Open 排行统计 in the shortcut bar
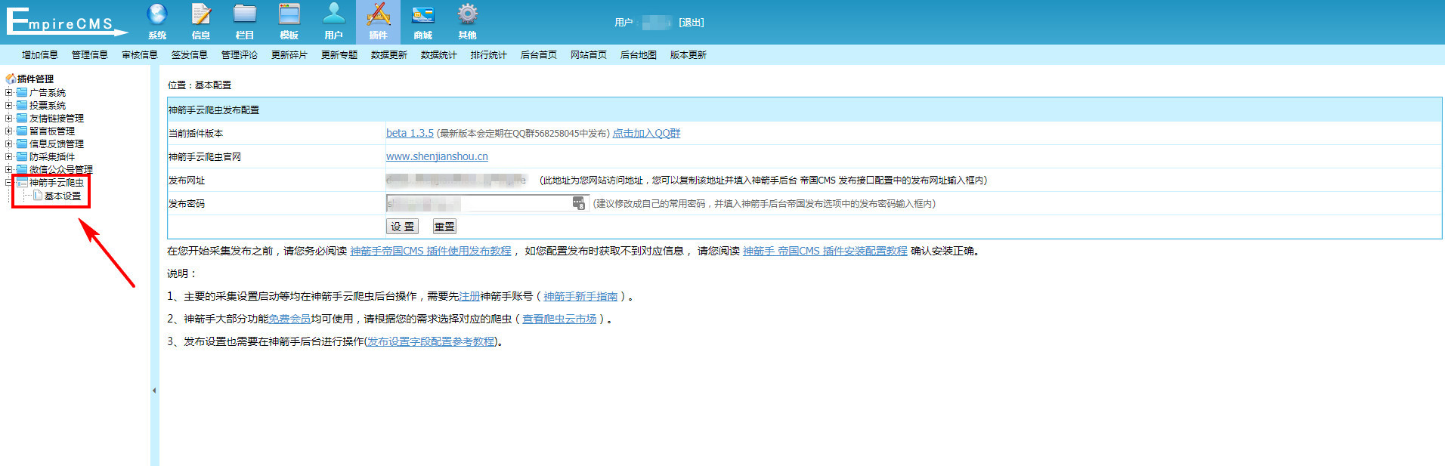Viewport: 1445px width, 466px height. [x=489, y=54]
